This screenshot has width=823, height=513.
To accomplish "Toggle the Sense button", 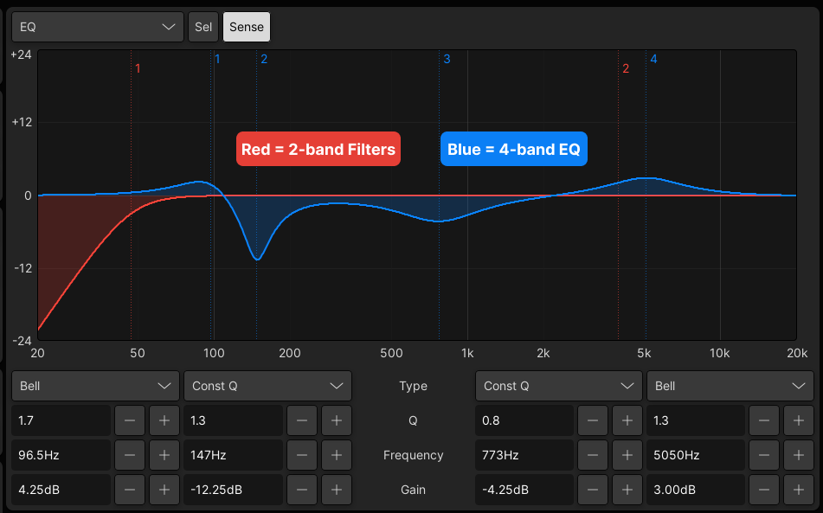I will 247,27.
